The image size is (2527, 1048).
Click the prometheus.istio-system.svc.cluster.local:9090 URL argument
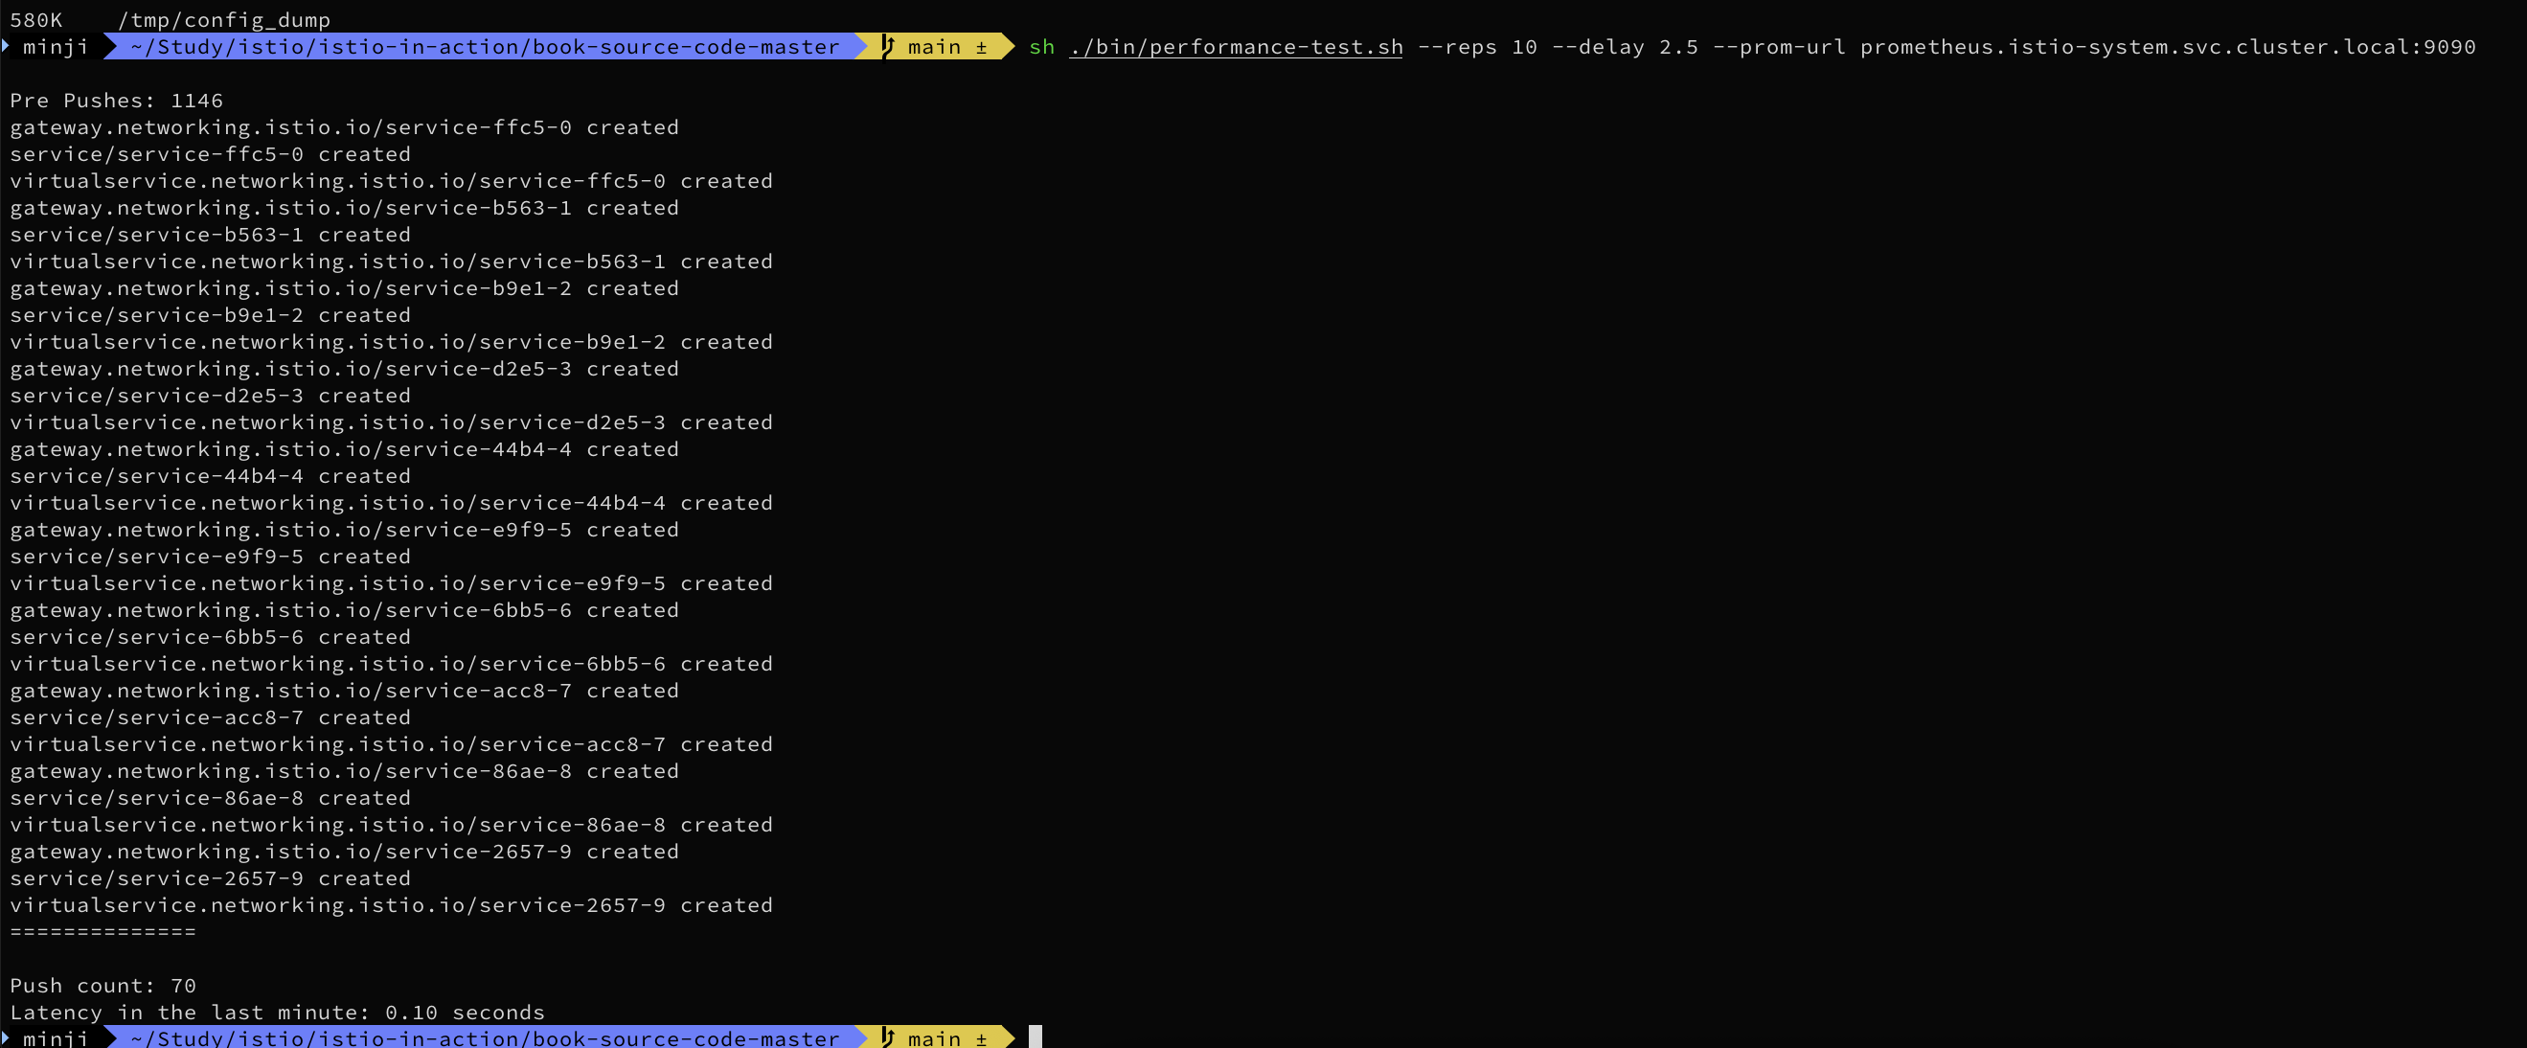click(2166, 46)
